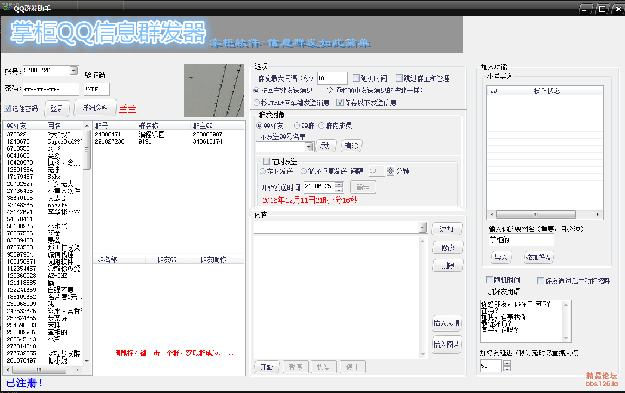This screenshot has height=393, width=625.
Task: Select 循环重复发送 radio button
Action: pos(304,171)
